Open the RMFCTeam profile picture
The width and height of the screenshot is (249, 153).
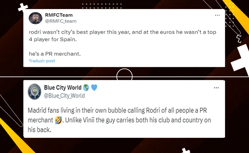click(35, 18)
